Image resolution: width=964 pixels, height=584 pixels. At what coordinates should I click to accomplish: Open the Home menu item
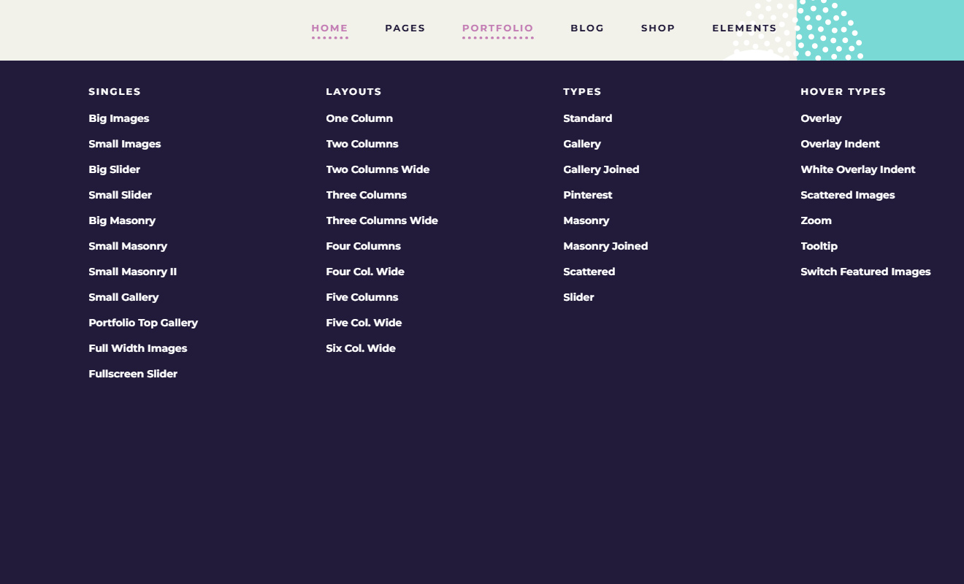330,28
